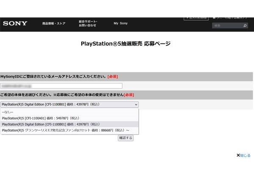The width and height of the screenshot is (254, 178).
Task: Click the 閉じる link
Action: [x=245, y=155]
